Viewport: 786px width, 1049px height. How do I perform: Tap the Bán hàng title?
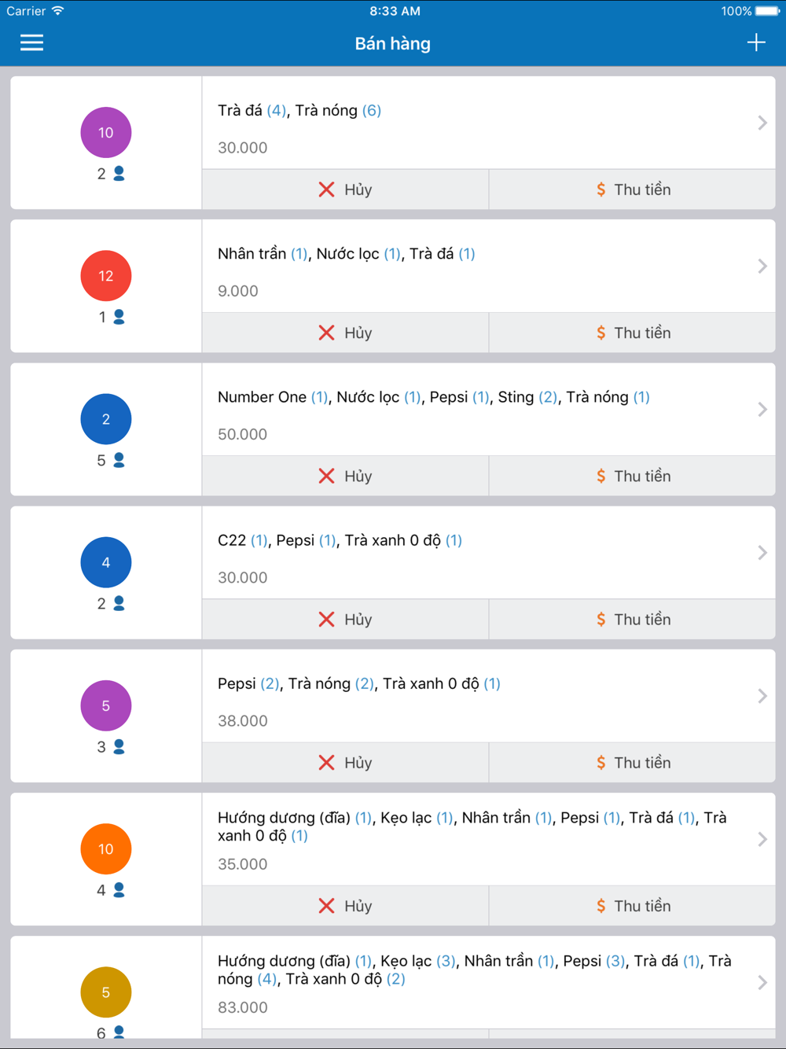pos(392,43)
